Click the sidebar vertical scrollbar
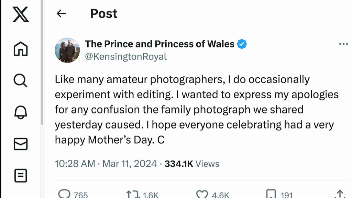 pos(42,69)
